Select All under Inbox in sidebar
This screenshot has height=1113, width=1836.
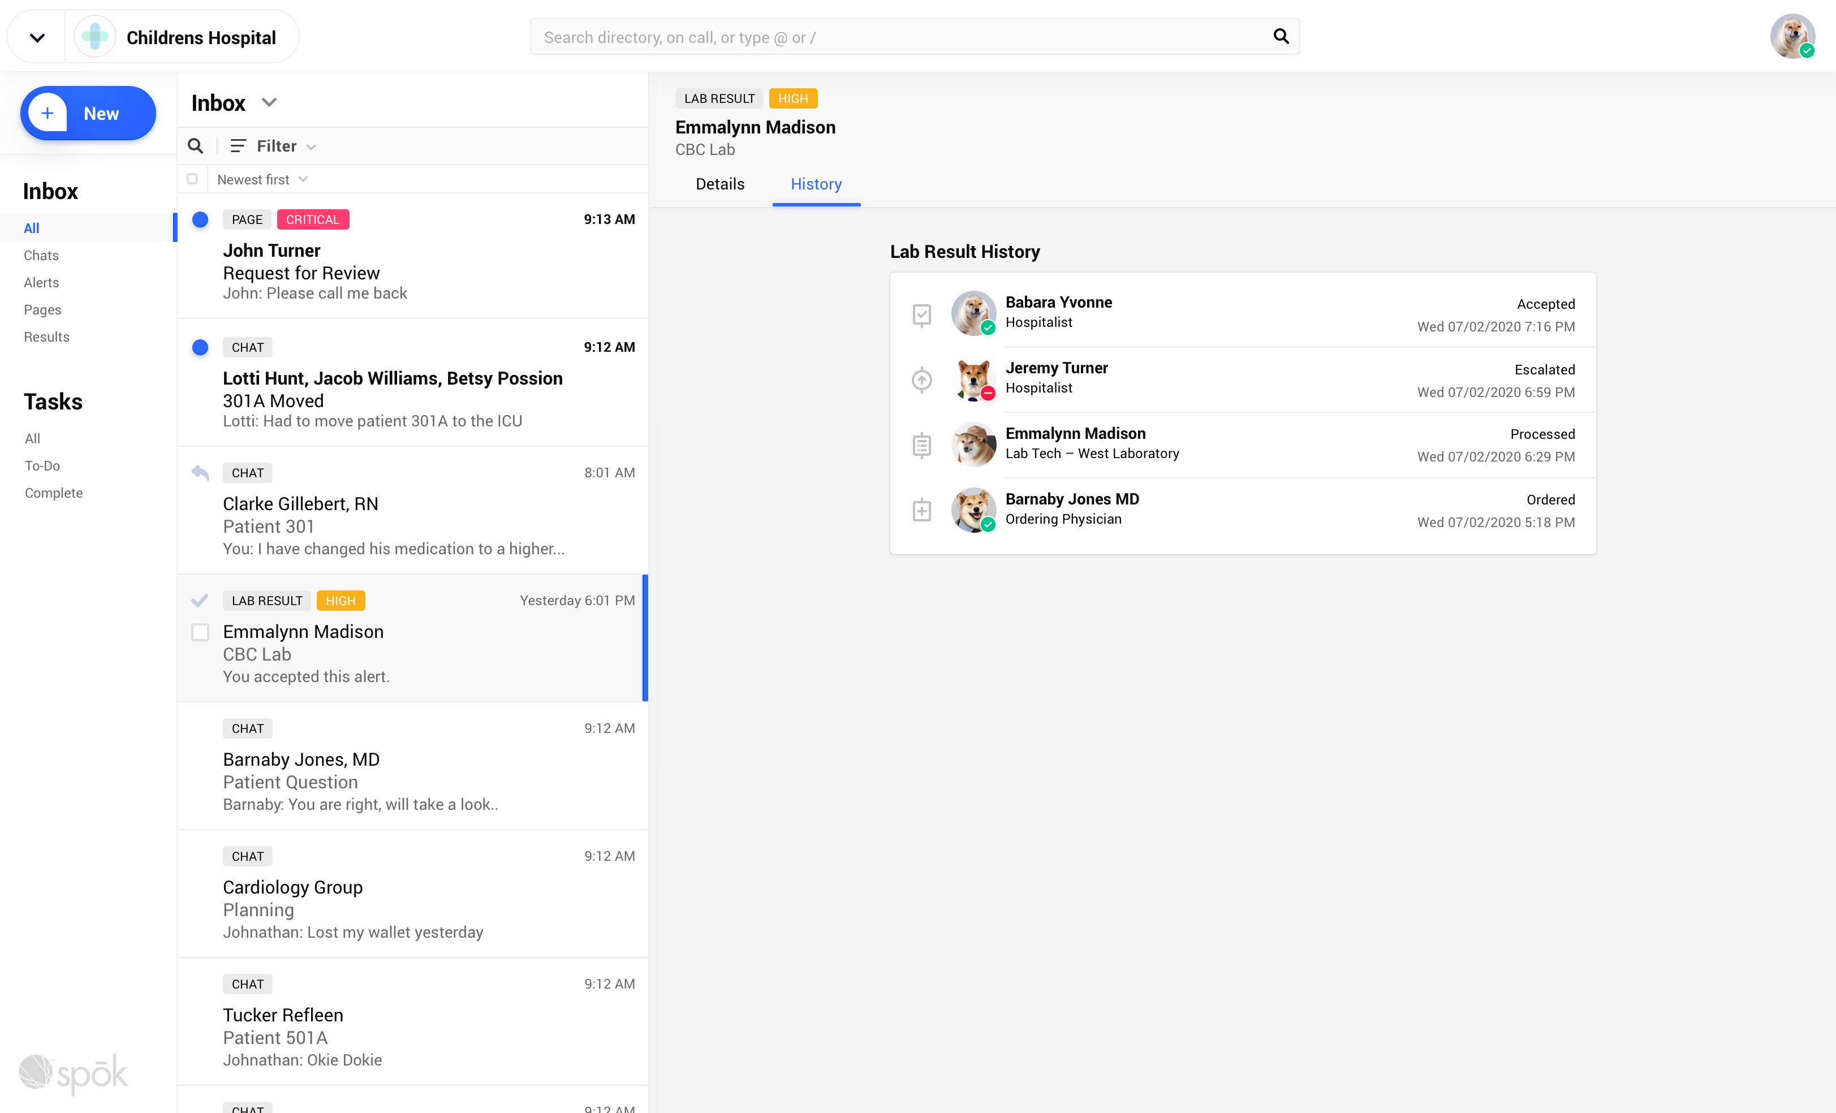31,228
